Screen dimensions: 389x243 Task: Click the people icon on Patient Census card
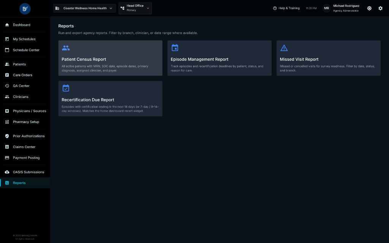66,48
